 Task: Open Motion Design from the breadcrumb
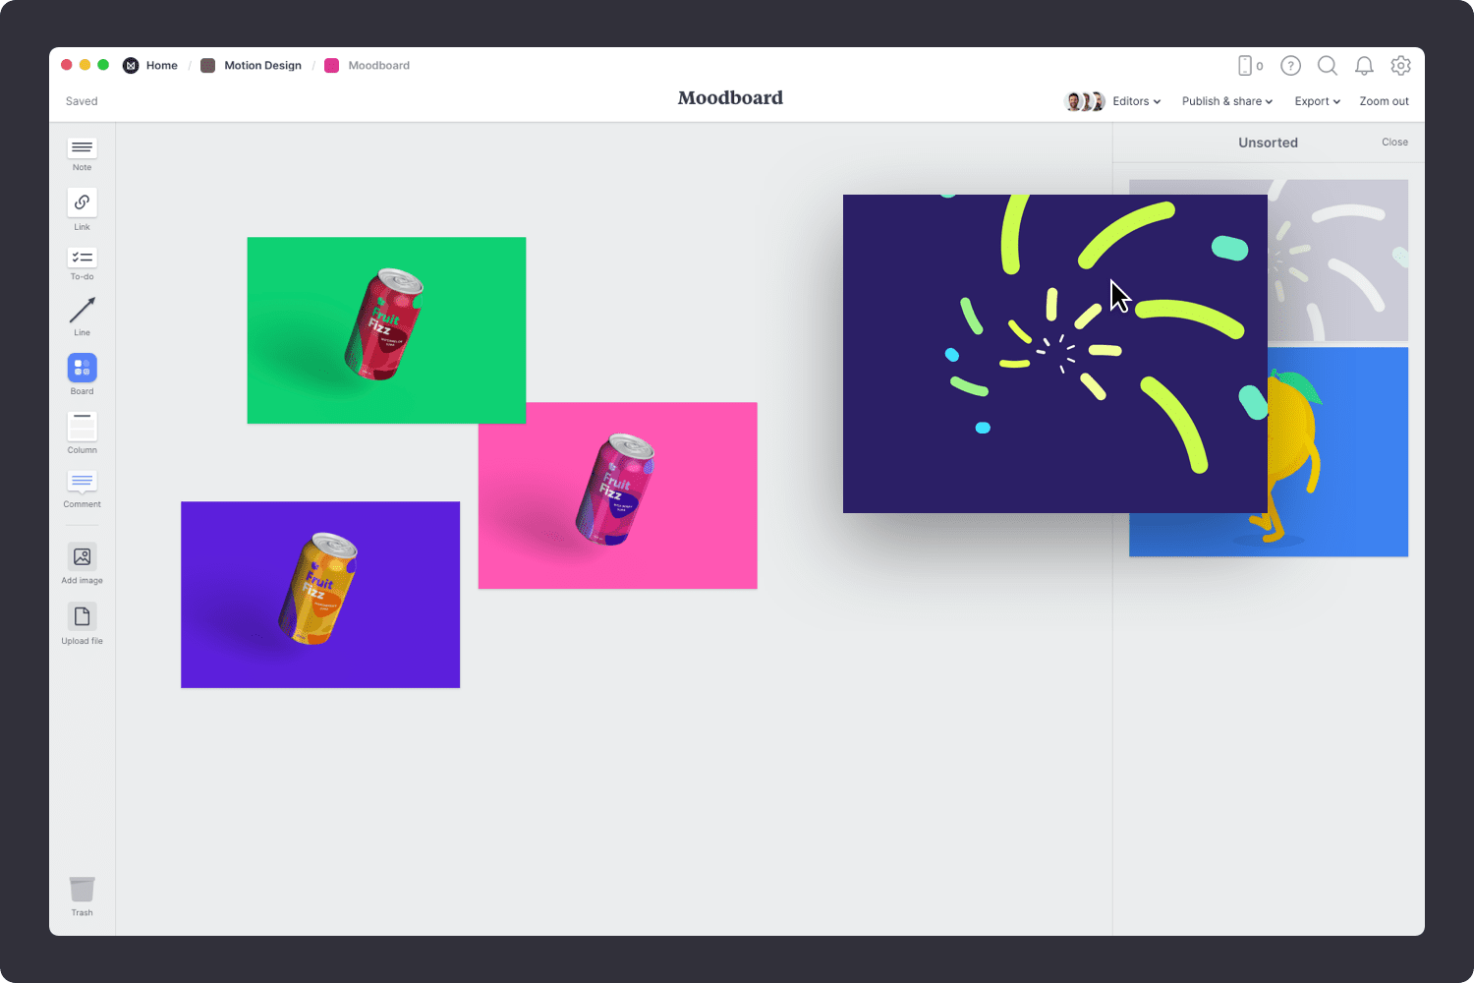coord(262,65)
